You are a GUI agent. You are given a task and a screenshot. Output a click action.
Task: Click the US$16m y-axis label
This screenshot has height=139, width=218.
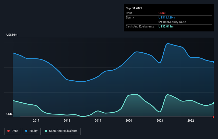click(12, 35)
